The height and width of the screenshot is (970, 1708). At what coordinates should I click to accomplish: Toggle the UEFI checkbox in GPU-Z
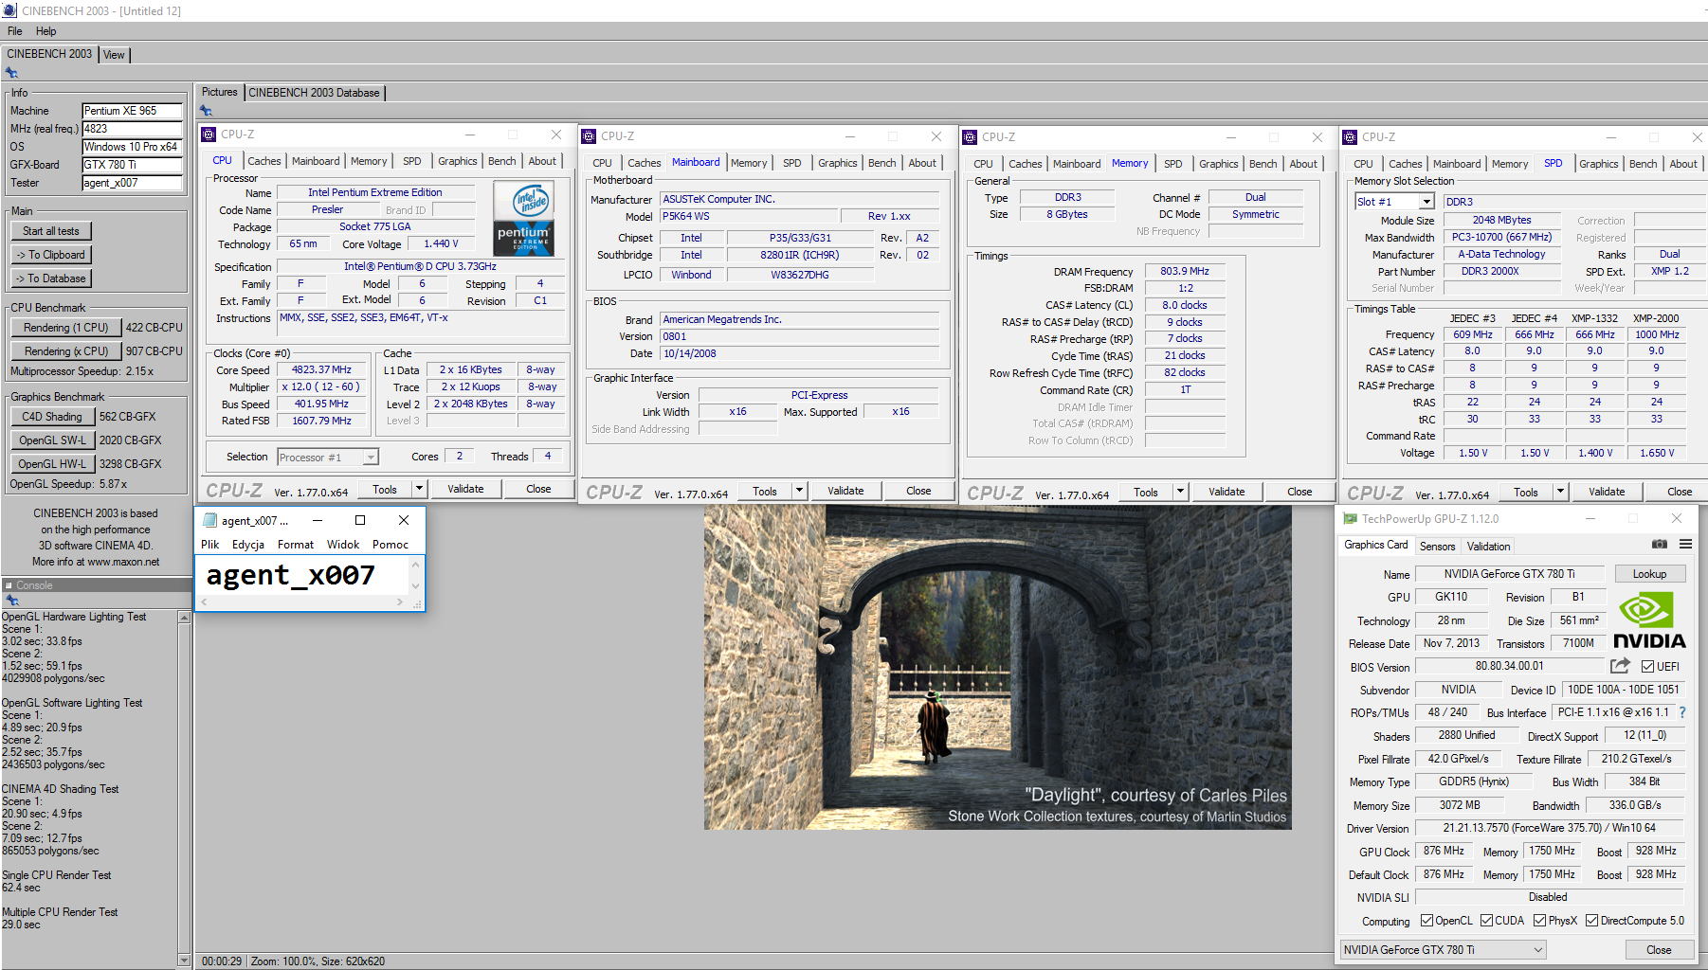pyautogui.click(x=1647, y=667)
